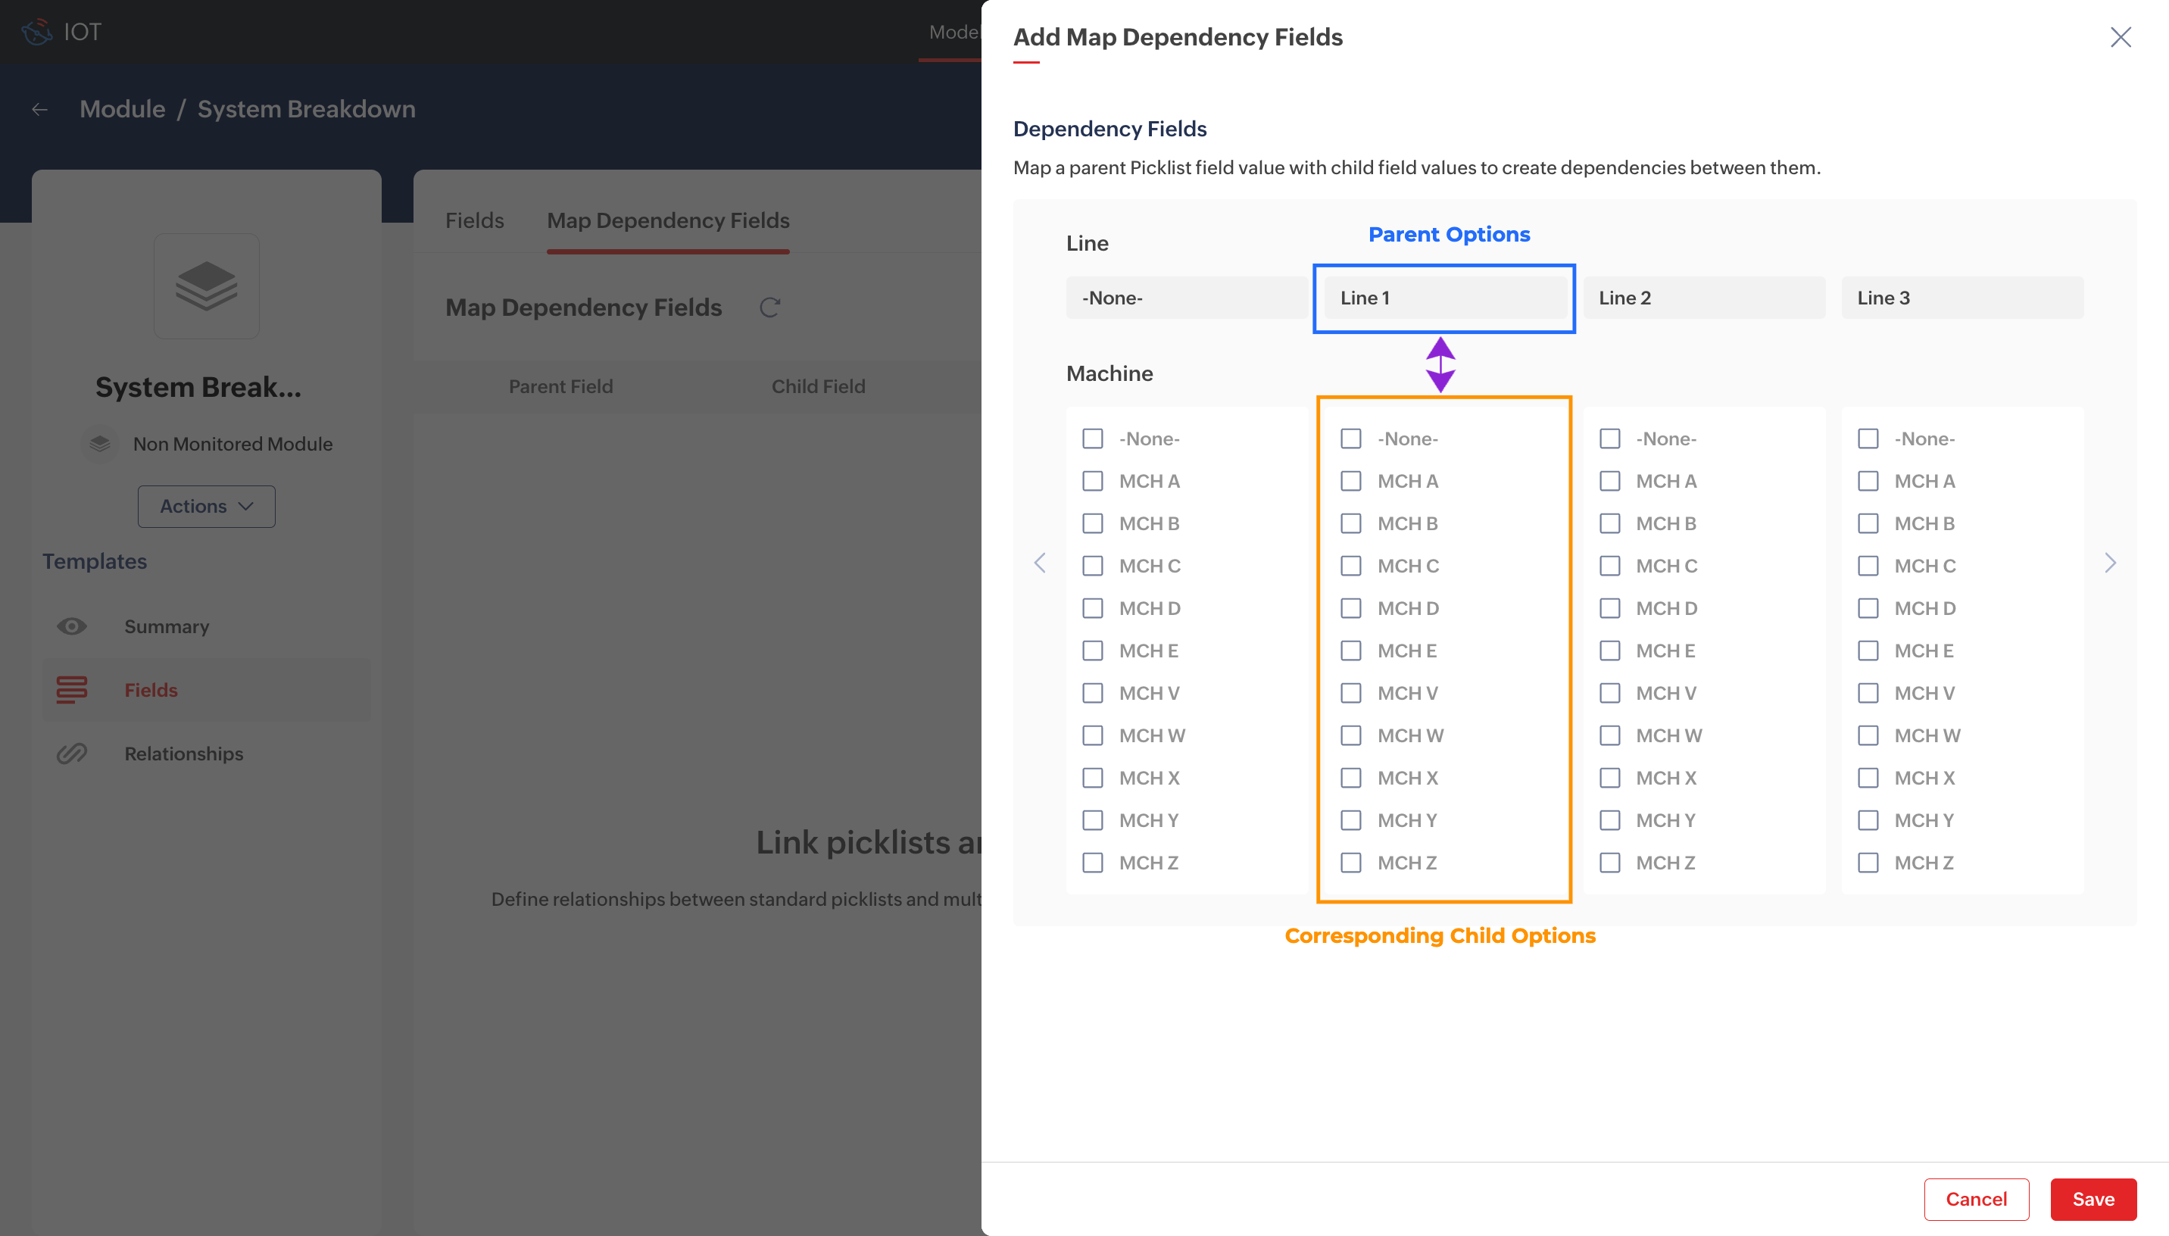The height and width of the screenshot is (1236, 2169).
Task: Click the layers module thumbnail icon
Action: pos(206,286)
